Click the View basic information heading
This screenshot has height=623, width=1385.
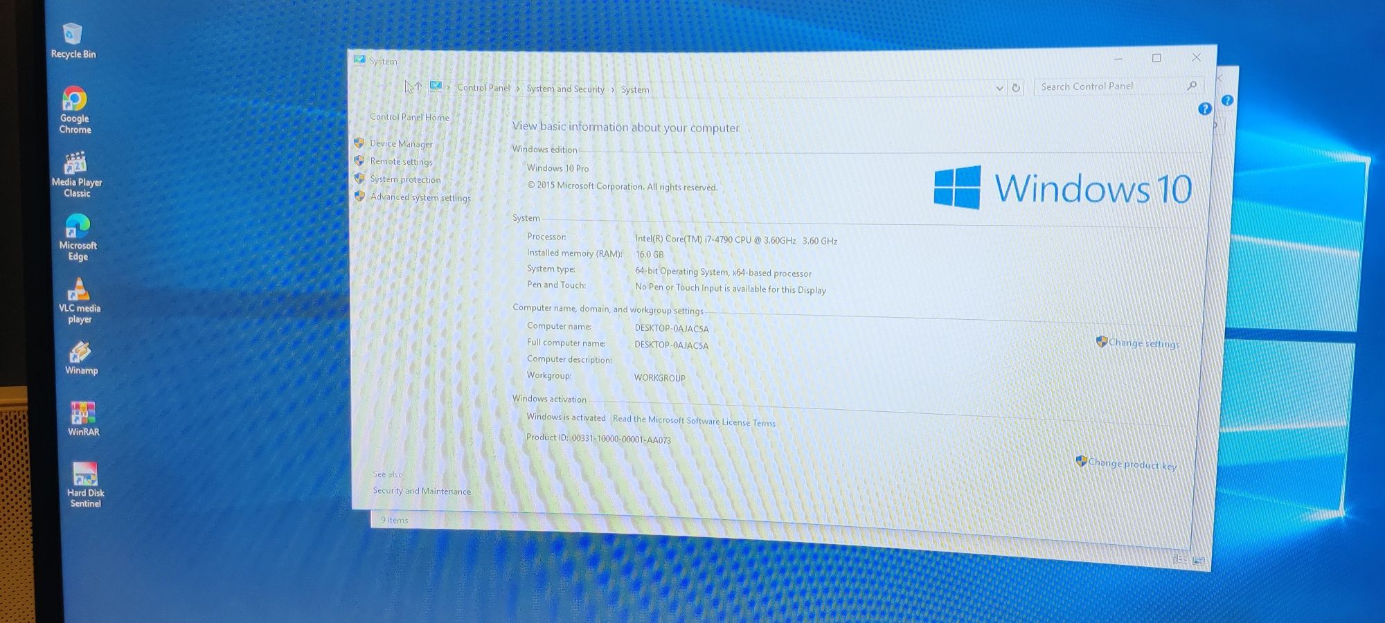(x=625, y=127)
